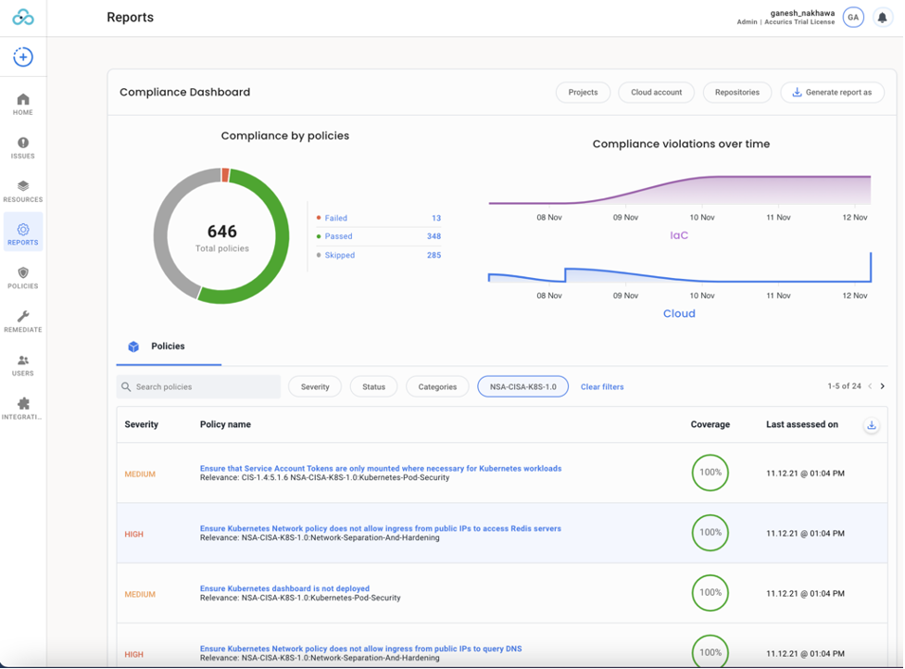Open Policies shield in sidebar

23,278
